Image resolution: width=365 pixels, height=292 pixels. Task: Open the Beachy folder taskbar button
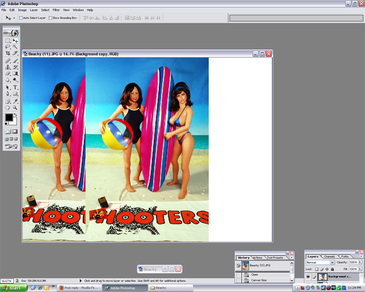(x=171, y=288)
